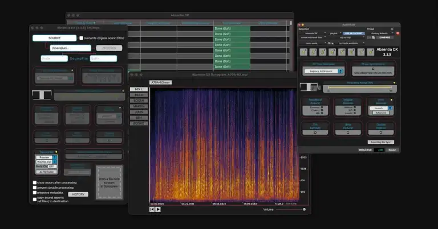Screen dimensions: 438x229
Task: Adjust the Volume slider in Sonogram window
Action: coord(290,210)
